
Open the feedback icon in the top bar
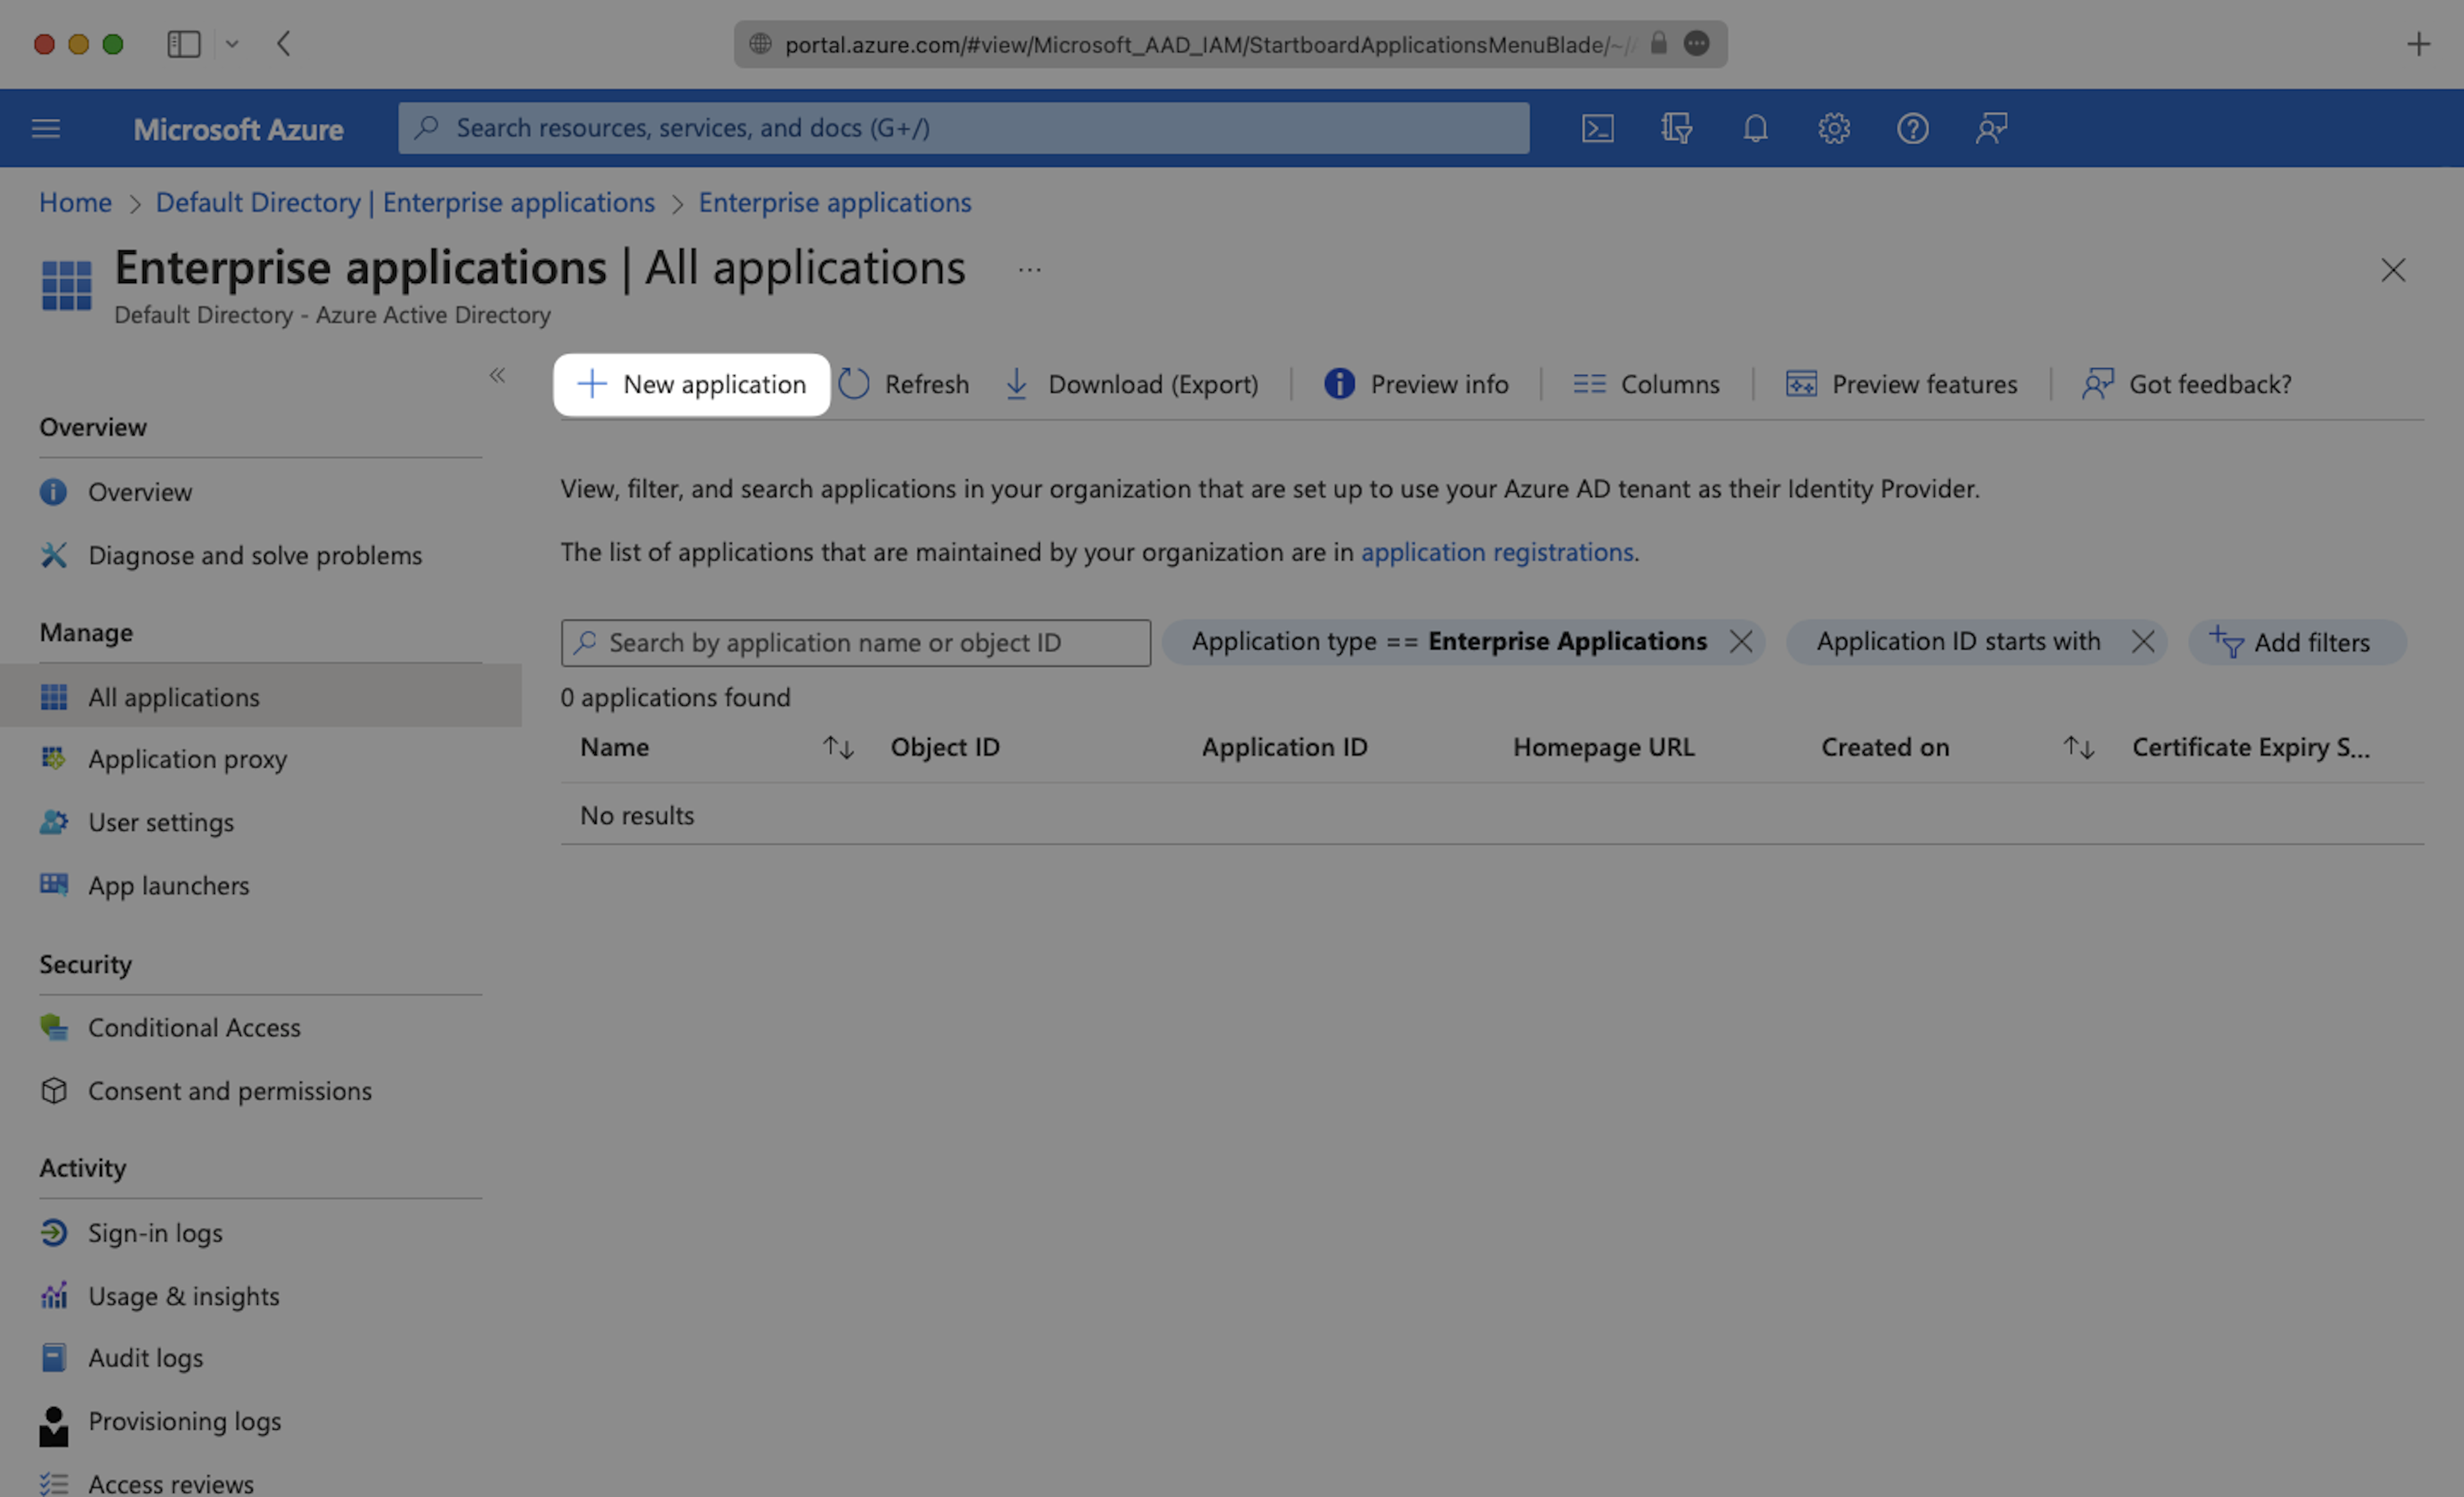[1991, 128]
